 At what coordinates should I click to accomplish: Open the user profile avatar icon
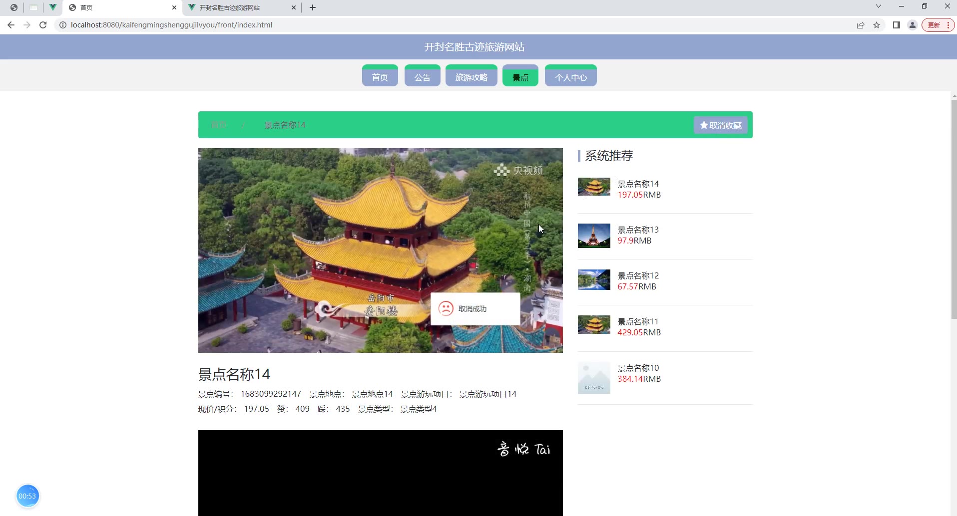tap(912, 25)
